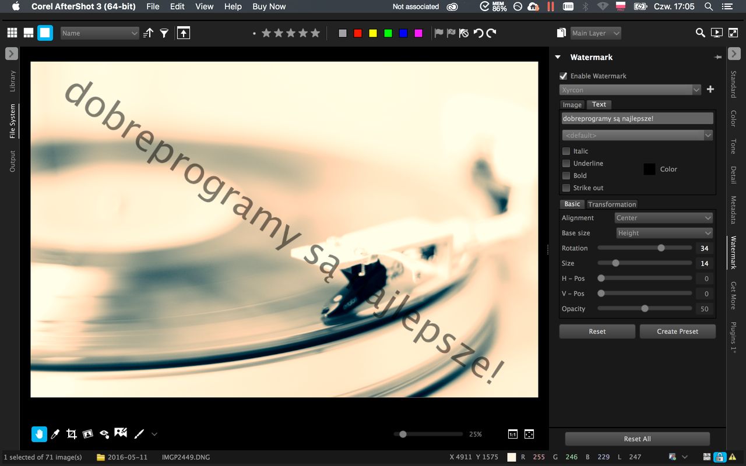The width and height of the screenshot is (746, 466).
Task: Open the Image watermark tab
Action: point(572,105)
